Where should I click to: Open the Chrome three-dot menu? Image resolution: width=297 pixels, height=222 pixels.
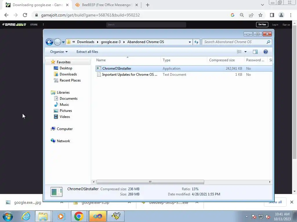(291, 15)
